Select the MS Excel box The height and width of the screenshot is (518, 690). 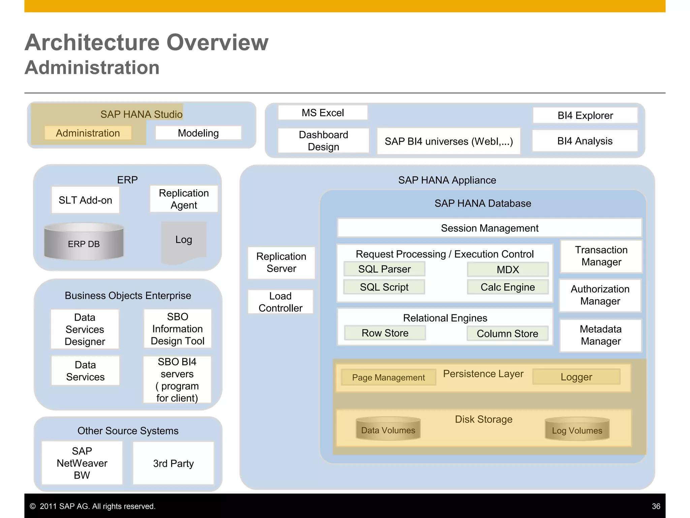point(322,113)
